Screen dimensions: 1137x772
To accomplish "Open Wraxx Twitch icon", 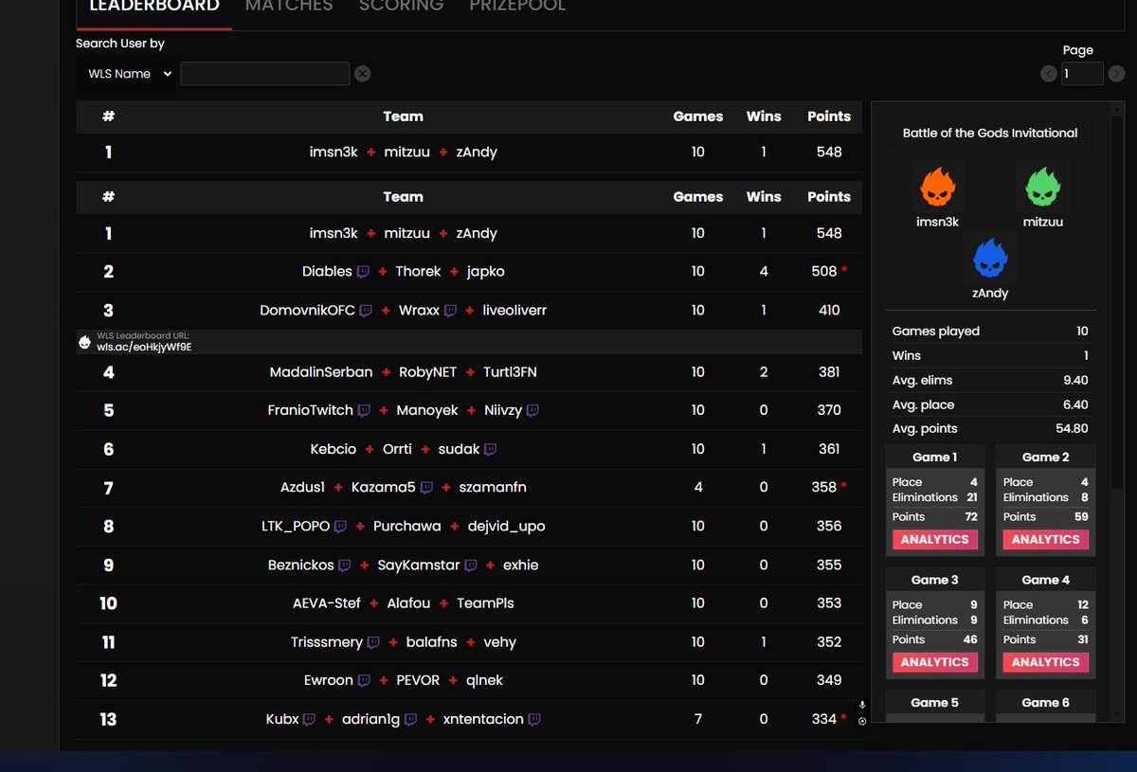I will pyautogui.click(x=451, y=311).
